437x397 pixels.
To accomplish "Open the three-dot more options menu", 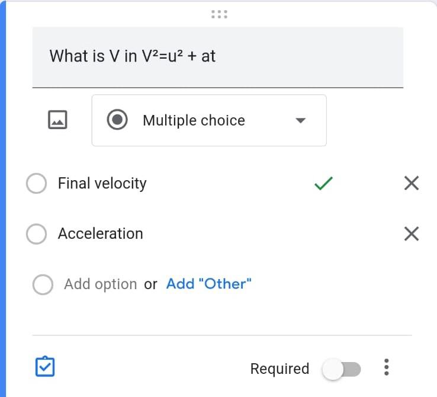I will point(387,367).
